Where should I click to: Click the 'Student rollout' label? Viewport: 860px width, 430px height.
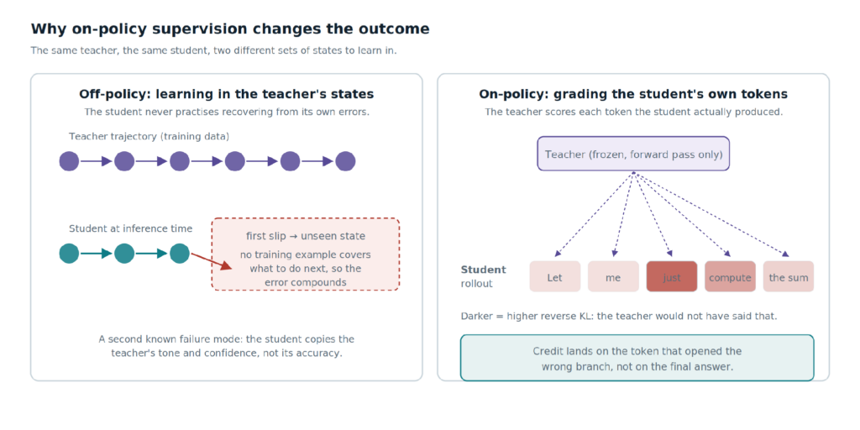pos(483,276)
